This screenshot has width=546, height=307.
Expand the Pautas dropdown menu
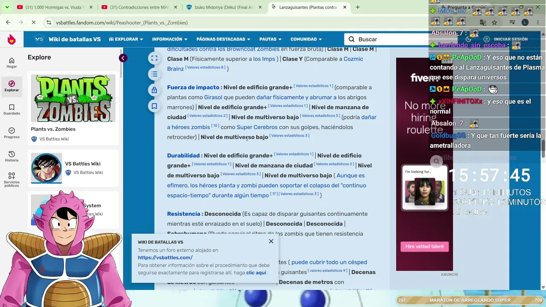point(270,39)
